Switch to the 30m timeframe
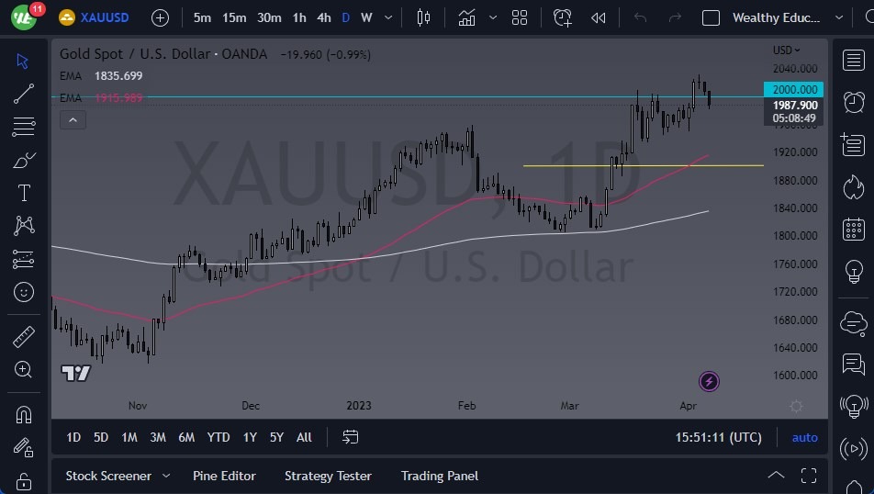Screen dimensions: 874x494 tap(269, 17)
